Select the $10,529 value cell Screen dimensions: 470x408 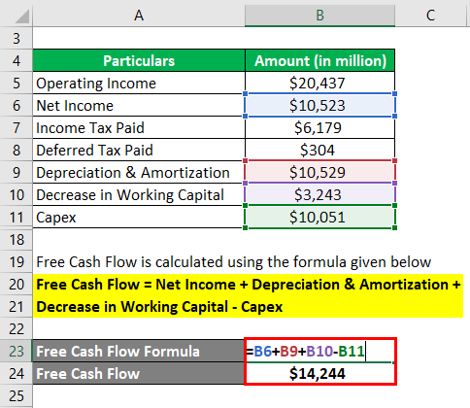pos(319,172)
